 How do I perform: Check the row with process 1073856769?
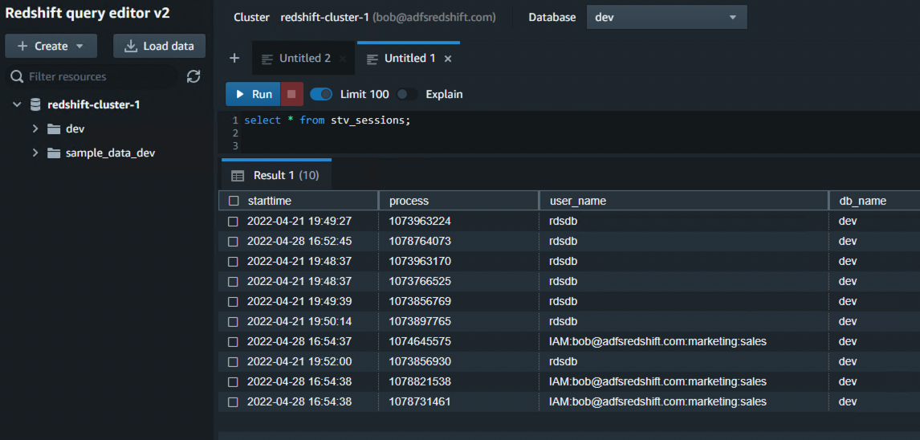click(233, 302)
